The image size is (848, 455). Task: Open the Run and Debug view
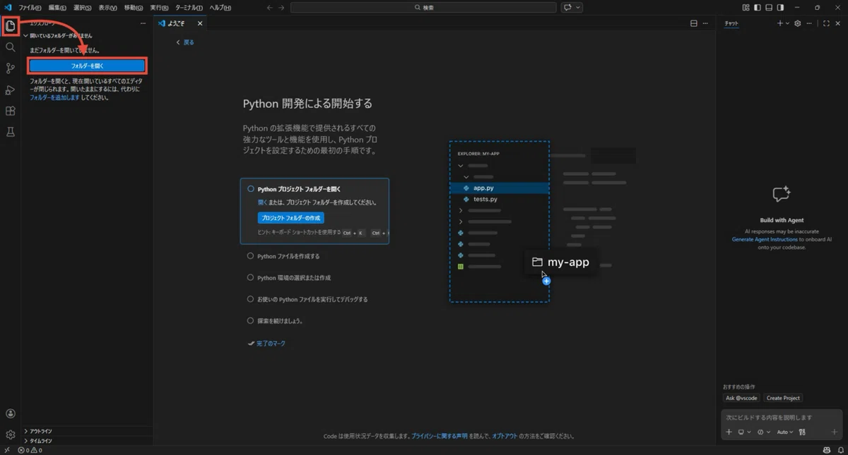10,90
